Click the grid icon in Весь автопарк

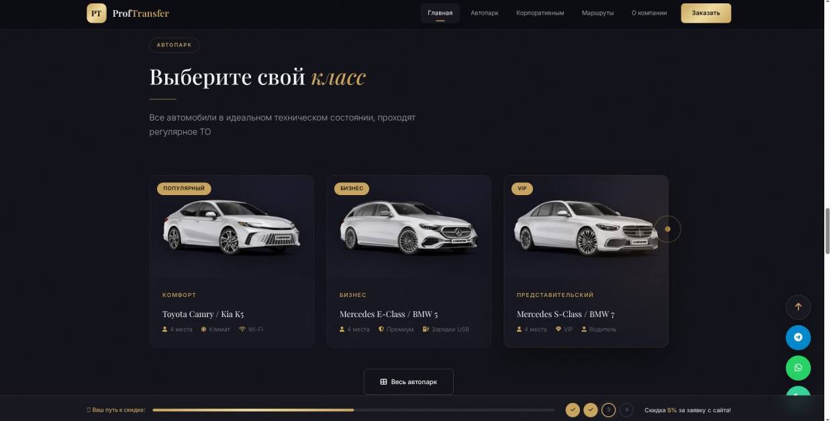tap(383, 381)
